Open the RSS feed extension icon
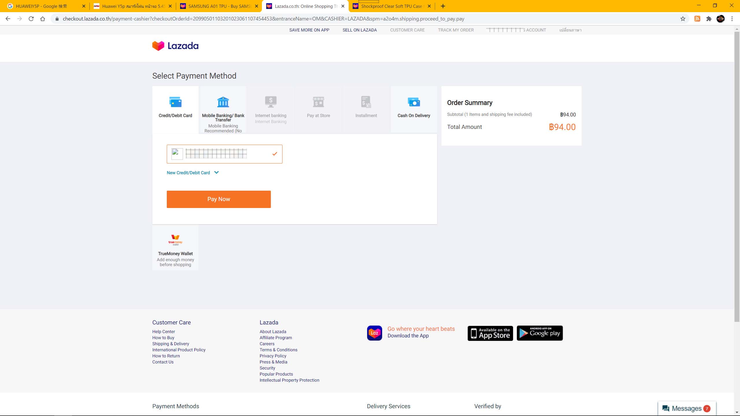The width and height of the screenshot is (740, 416). click(x=697, y=19)
